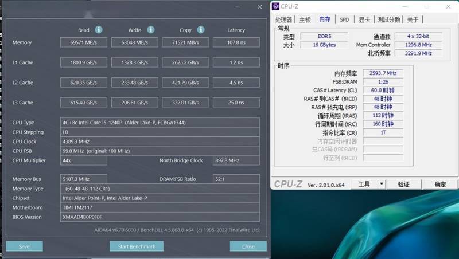Click the 工具 button in CPU-Z
The height and width of the screenshot is (259, 459).
(364, 184)
